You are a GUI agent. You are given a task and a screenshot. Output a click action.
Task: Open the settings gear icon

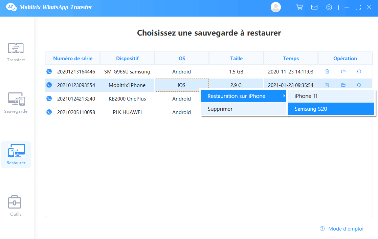tap(329, 7)
